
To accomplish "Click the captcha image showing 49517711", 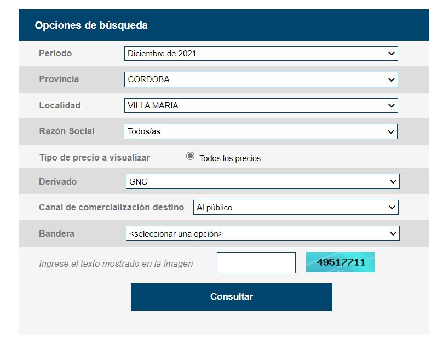I will (340, 262).
